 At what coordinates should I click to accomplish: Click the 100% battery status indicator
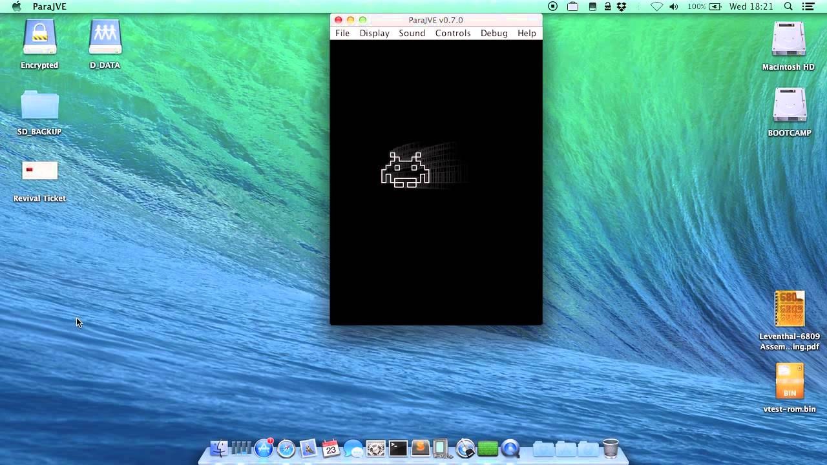tap(705, 6)
